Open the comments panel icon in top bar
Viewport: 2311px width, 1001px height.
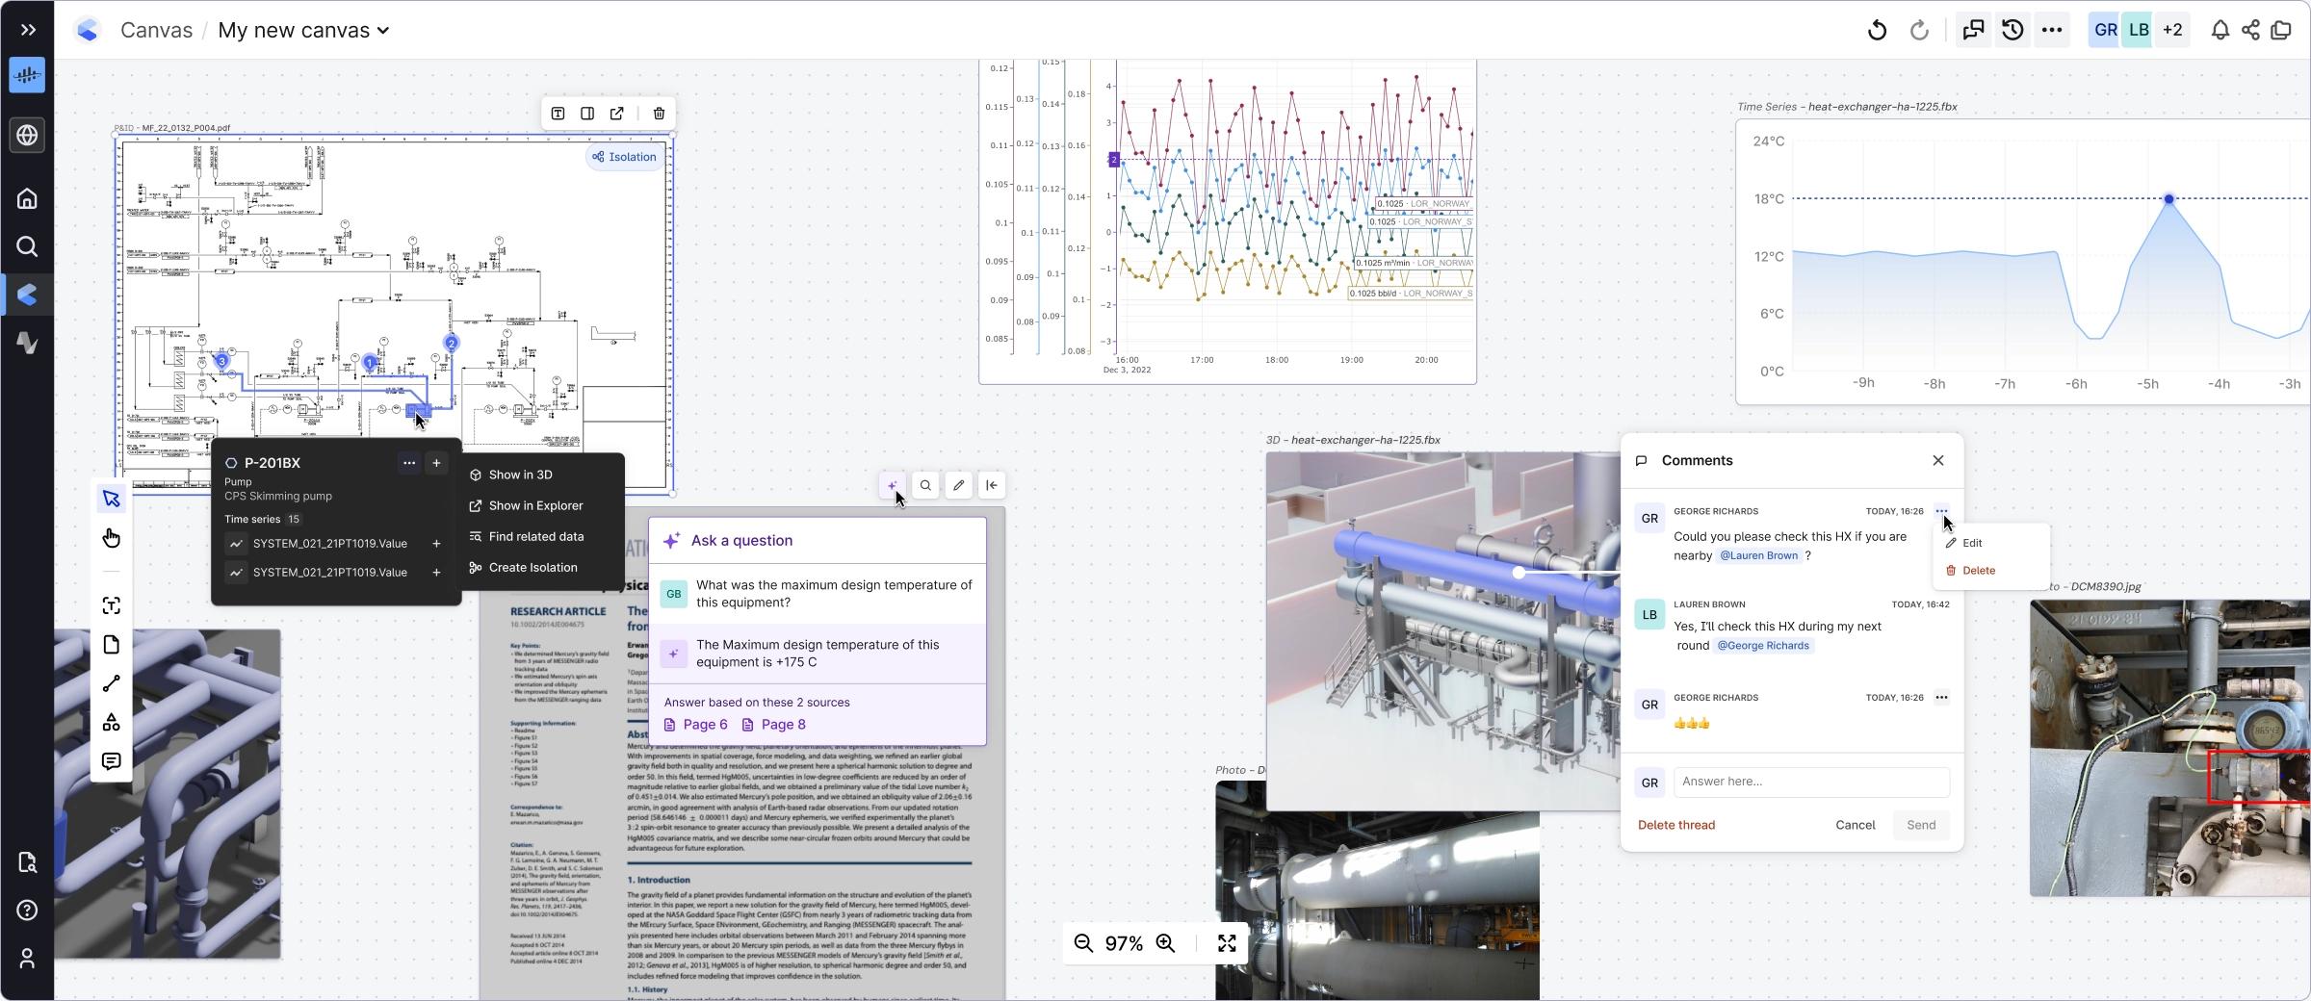pos(1973,30)
